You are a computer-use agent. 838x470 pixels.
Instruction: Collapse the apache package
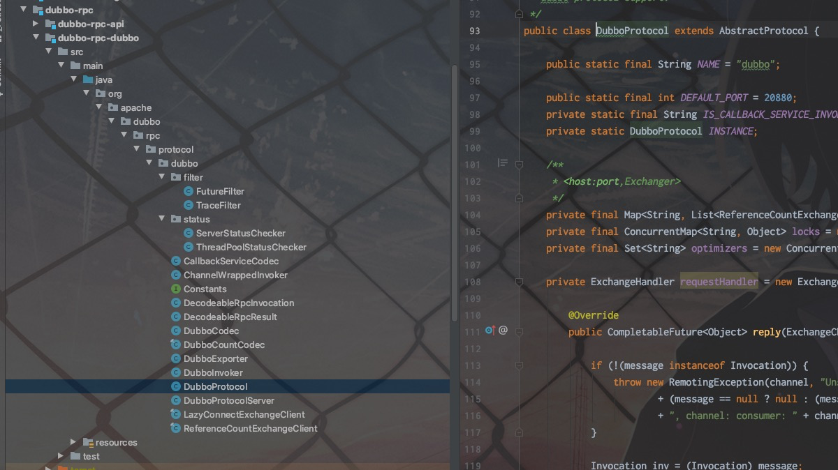(99, 107)
